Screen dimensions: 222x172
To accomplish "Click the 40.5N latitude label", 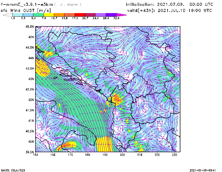I will (30, 131).
